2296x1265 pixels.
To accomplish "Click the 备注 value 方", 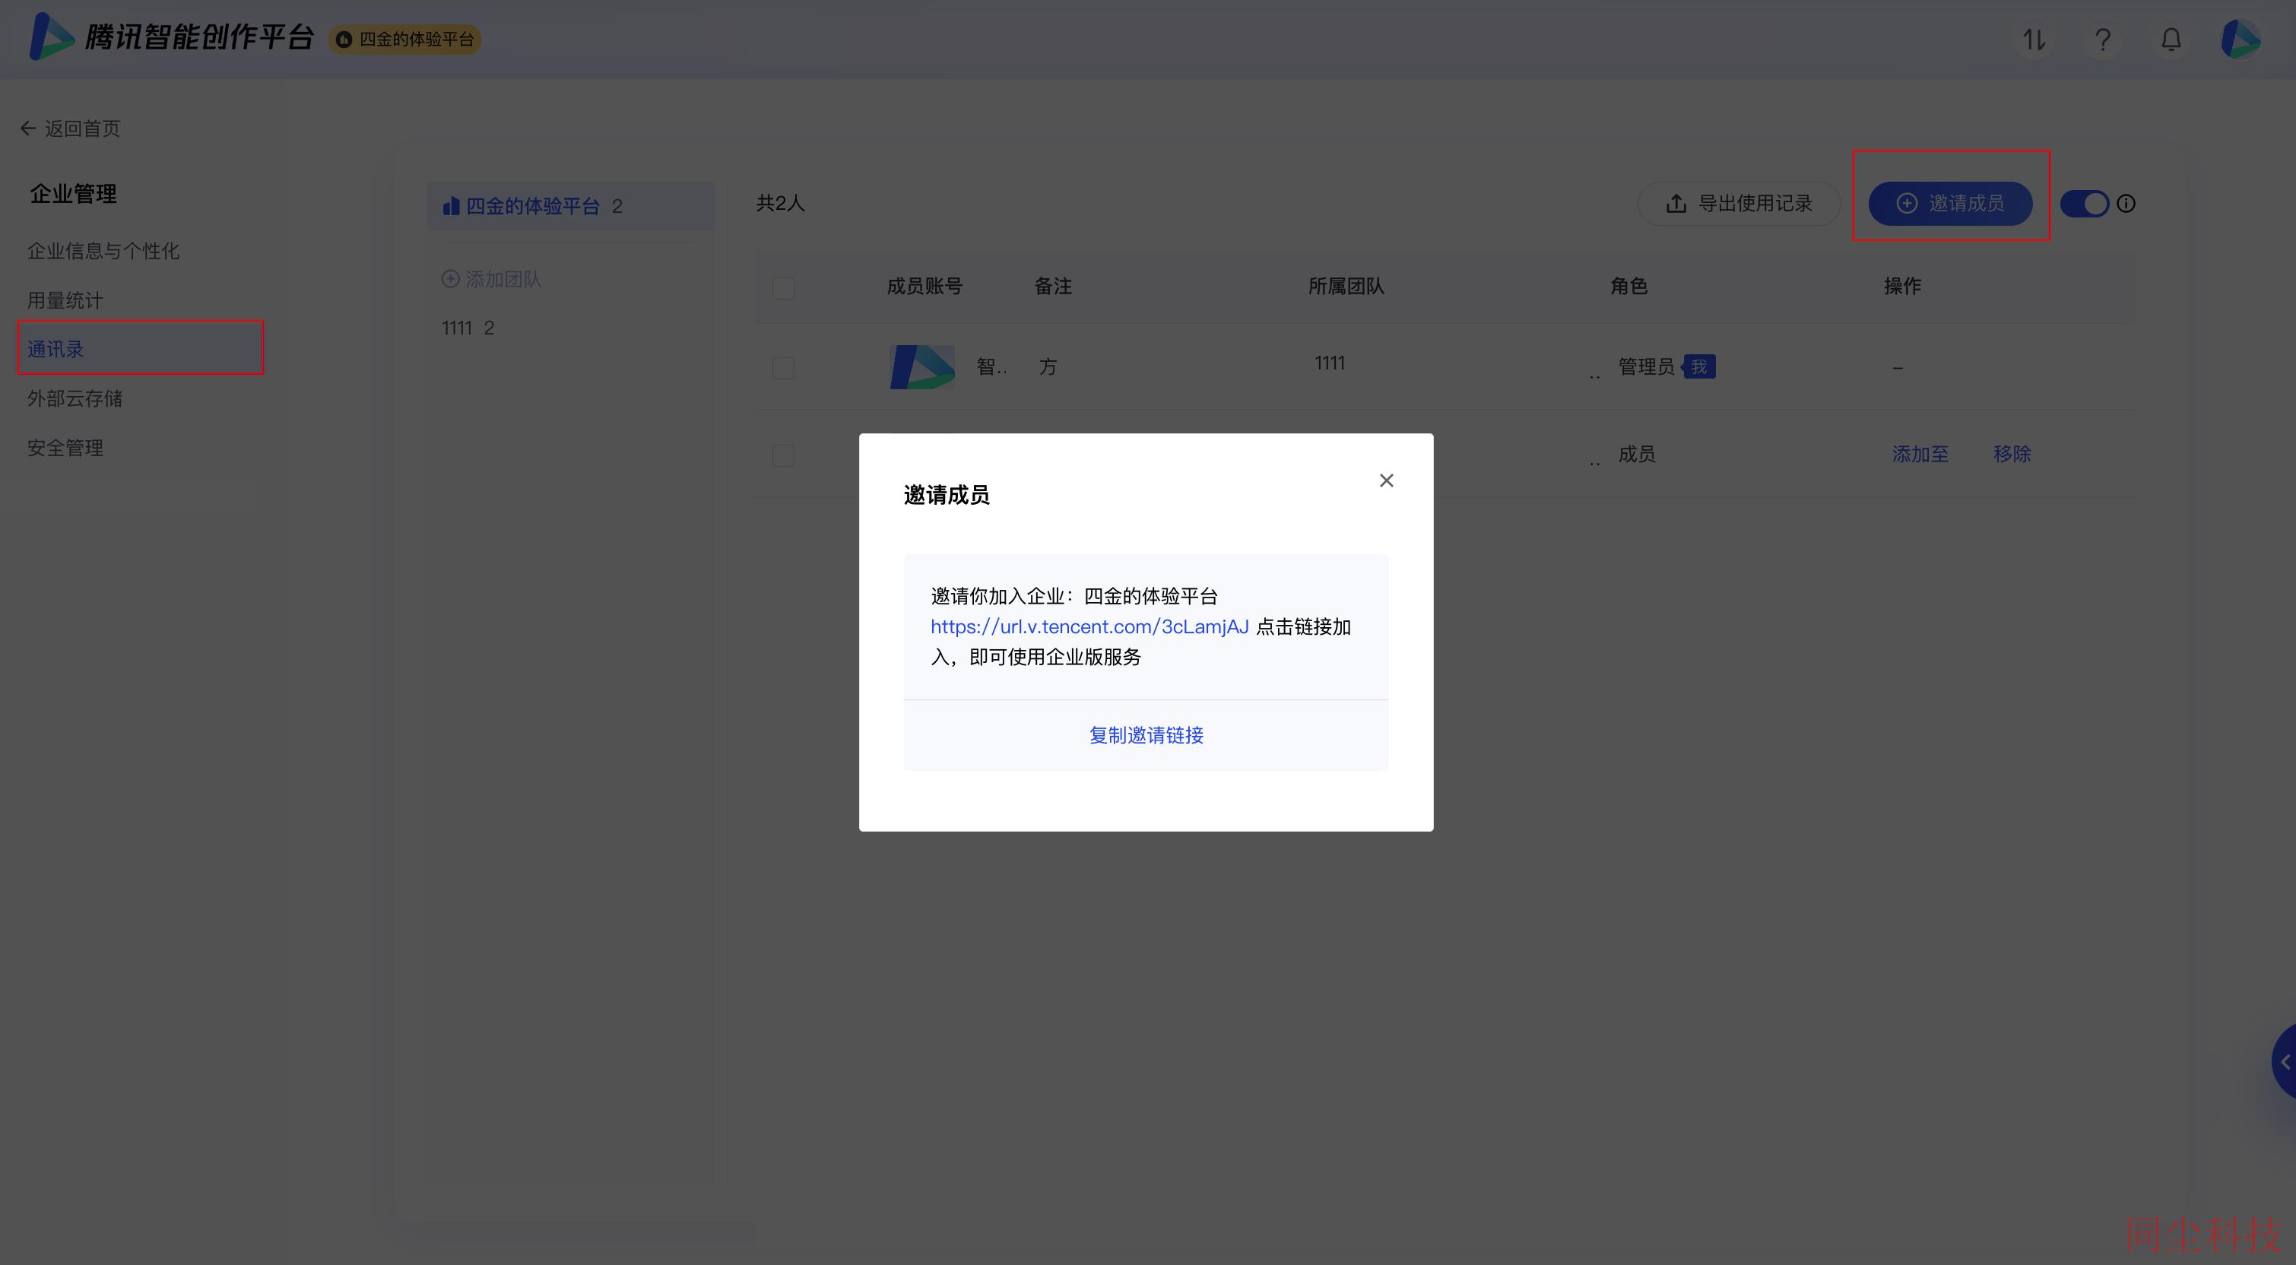I will pyautogui.click(x=1048, y=366).
